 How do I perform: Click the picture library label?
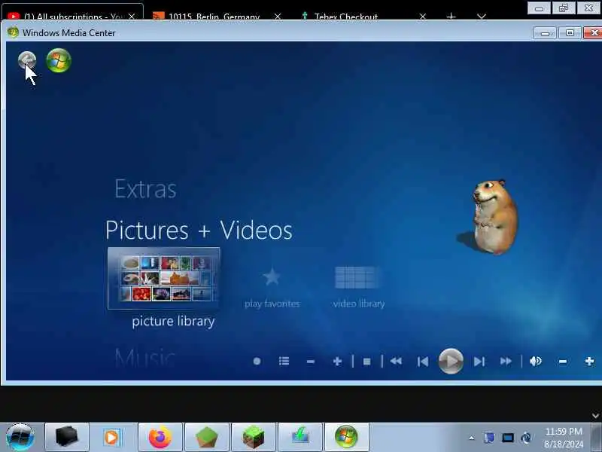point(173,322)
